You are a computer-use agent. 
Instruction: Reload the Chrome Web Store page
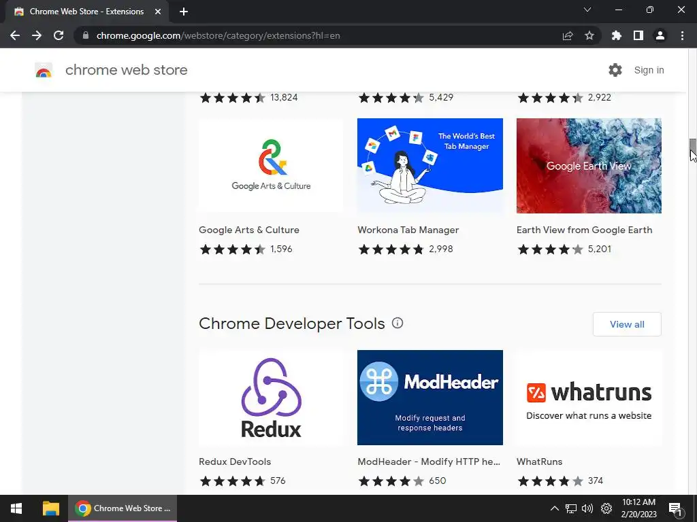tap(59, 35)
